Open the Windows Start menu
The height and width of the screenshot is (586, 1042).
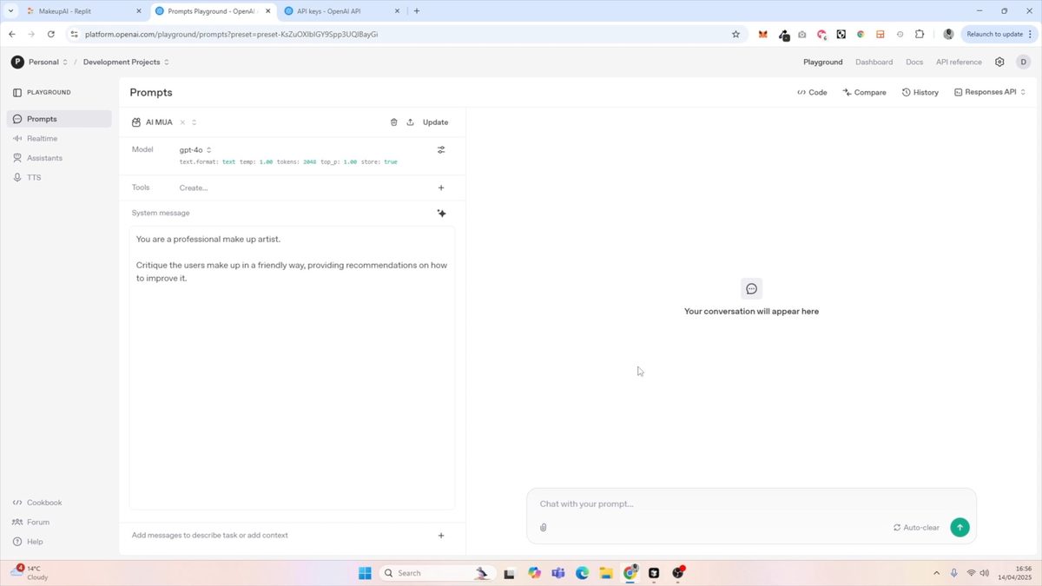tap(365, 573)
